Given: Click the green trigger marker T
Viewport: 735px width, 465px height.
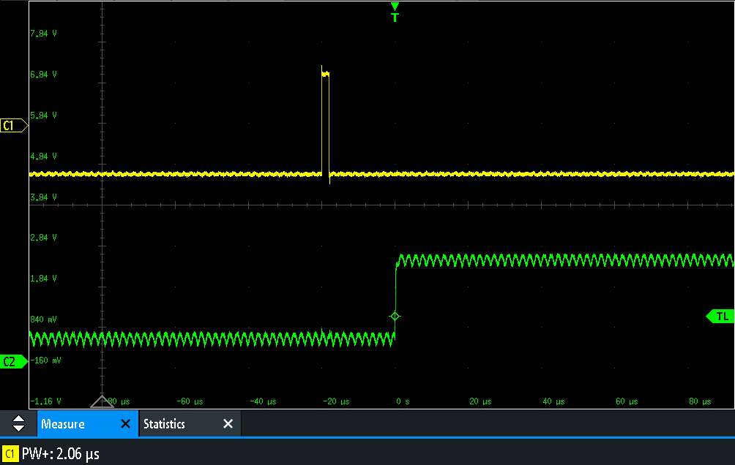Looking at the screenshot, I should [x=395, y=9].
